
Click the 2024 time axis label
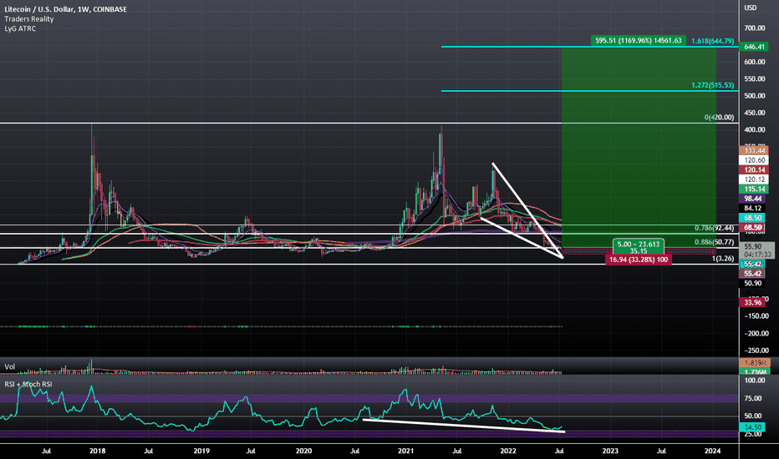pyautogui.click(x=713, y=451)
